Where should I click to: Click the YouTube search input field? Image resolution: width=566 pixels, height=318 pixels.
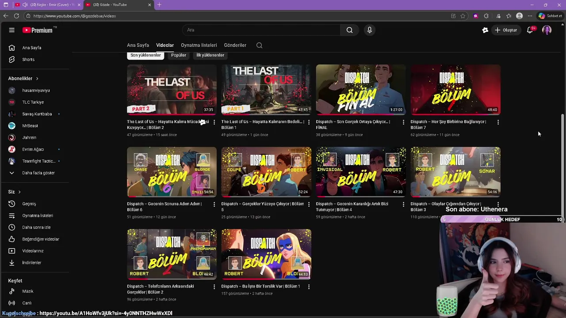(x=261, y=30)
